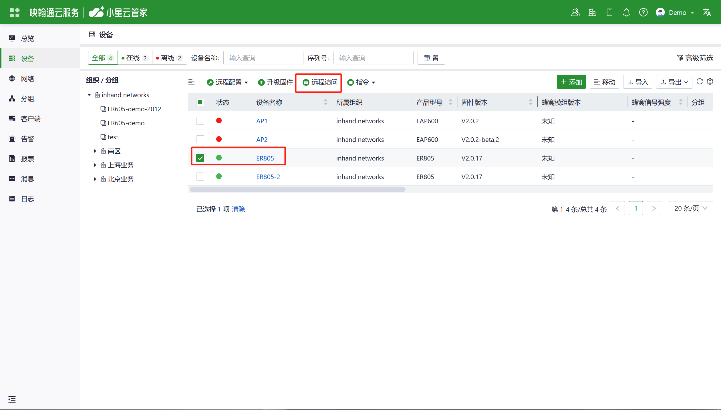The width and height of the screenshot is (721, 410).
Task: Open the ER805-2 device link
Action: (x=268, y=177)
